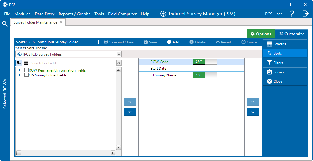Open the Data Entry menu
Image resolution: width=313 pixels, height=161 pixels.
tap(45, 14)
